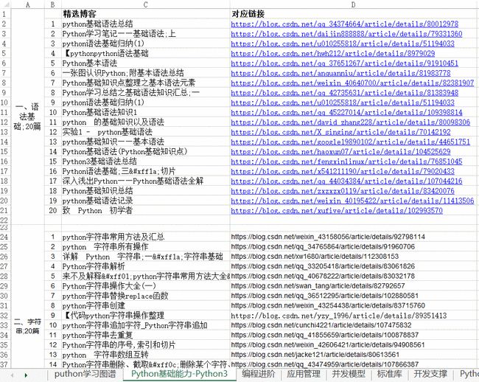
Task: Select column D header
Action: point(354,4)
